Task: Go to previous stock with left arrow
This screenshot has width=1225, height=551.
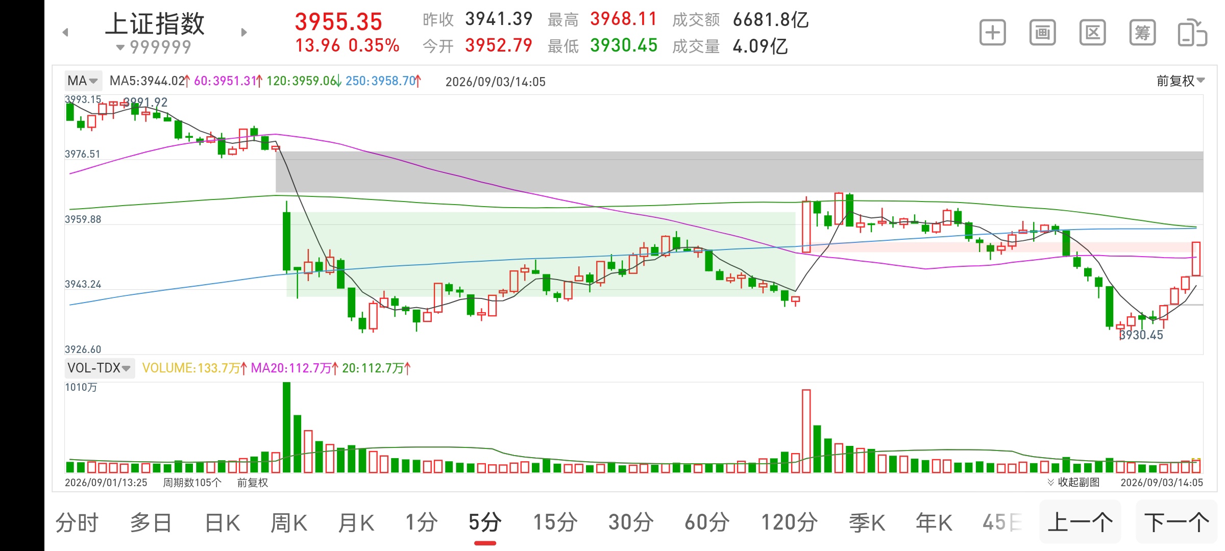Action: point(65,33)
